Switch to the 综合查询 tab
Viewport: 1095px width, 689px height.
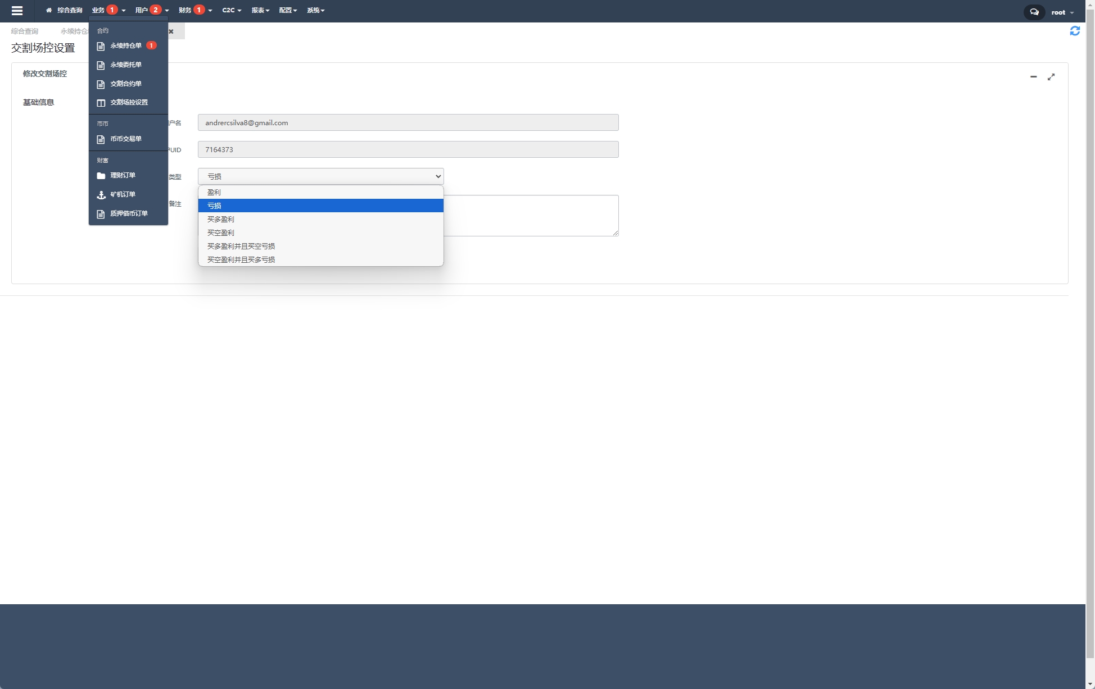25,31
